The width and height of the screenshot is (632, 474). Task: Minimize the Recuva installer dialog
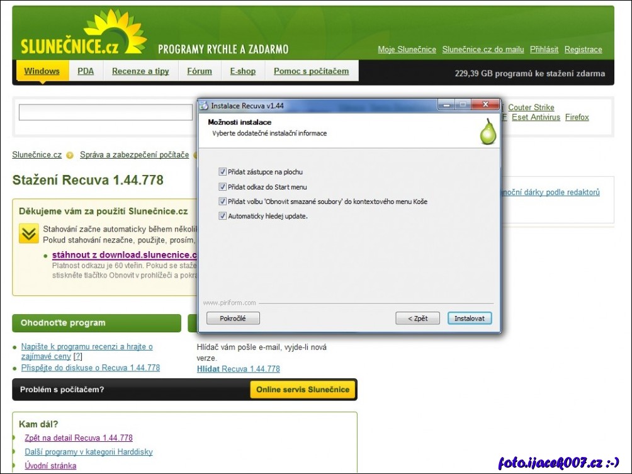[x=446, y=104]
